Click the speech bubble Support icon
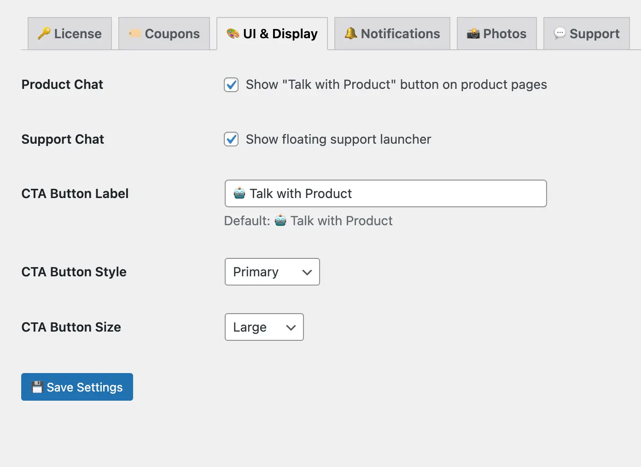 (559, 33)
